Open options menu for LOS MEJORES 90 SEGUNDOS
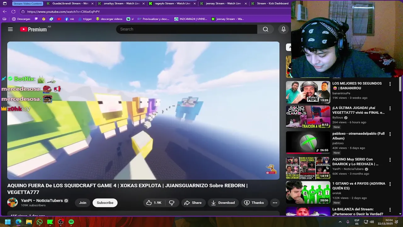 (x=390, y=84)
